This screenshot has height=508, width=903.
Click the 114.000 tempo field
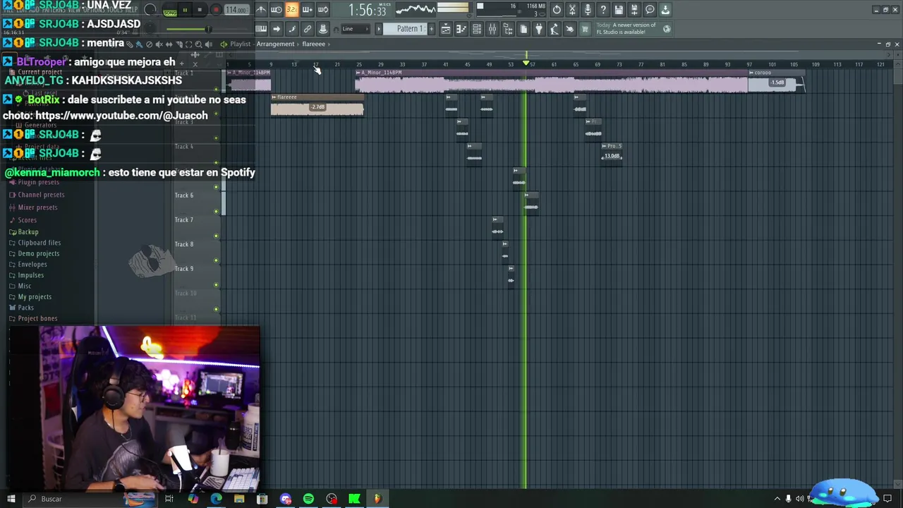coord(236,11)
